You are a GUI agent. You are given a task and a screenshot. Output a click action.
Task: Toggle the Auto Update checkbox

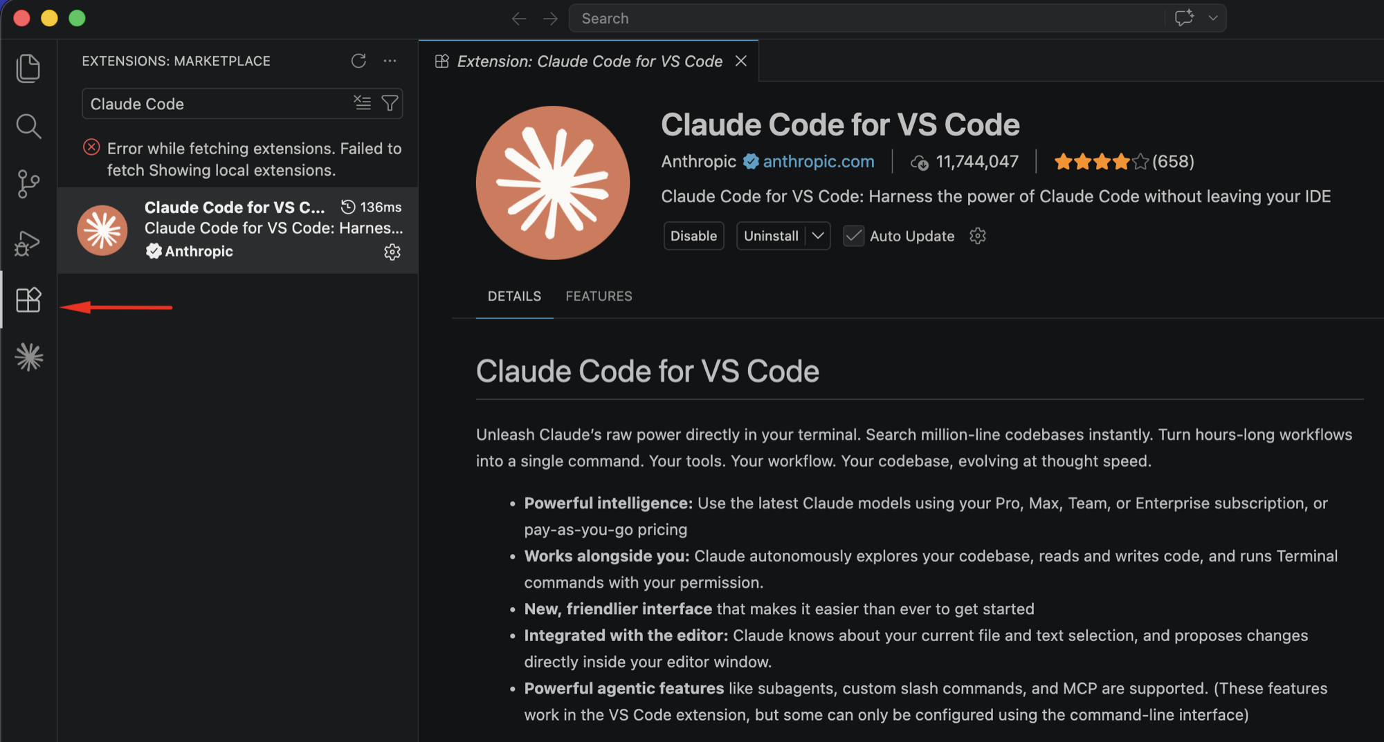(x=853, y=236)
